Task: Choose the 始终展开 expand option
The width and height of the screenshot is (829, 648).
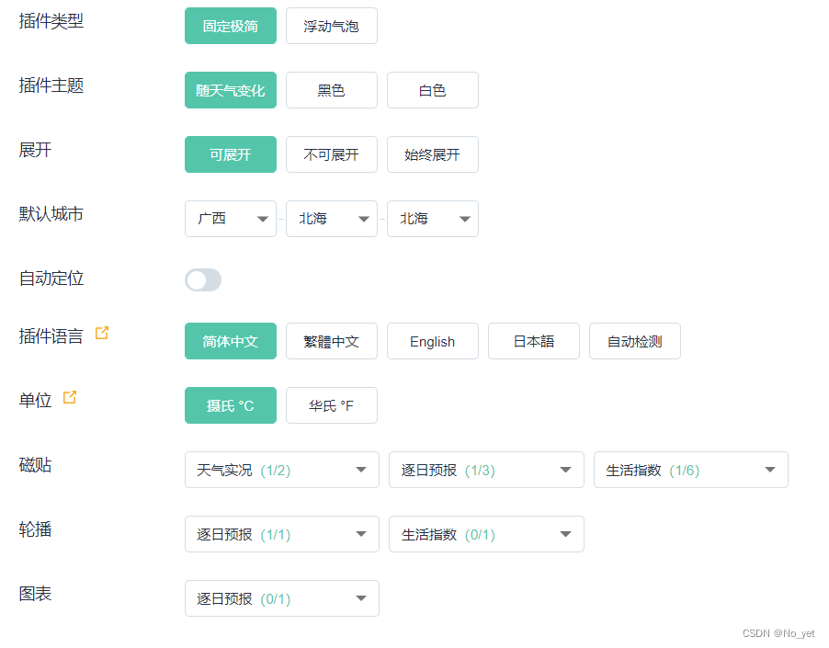Action: [x=432, y=154]
